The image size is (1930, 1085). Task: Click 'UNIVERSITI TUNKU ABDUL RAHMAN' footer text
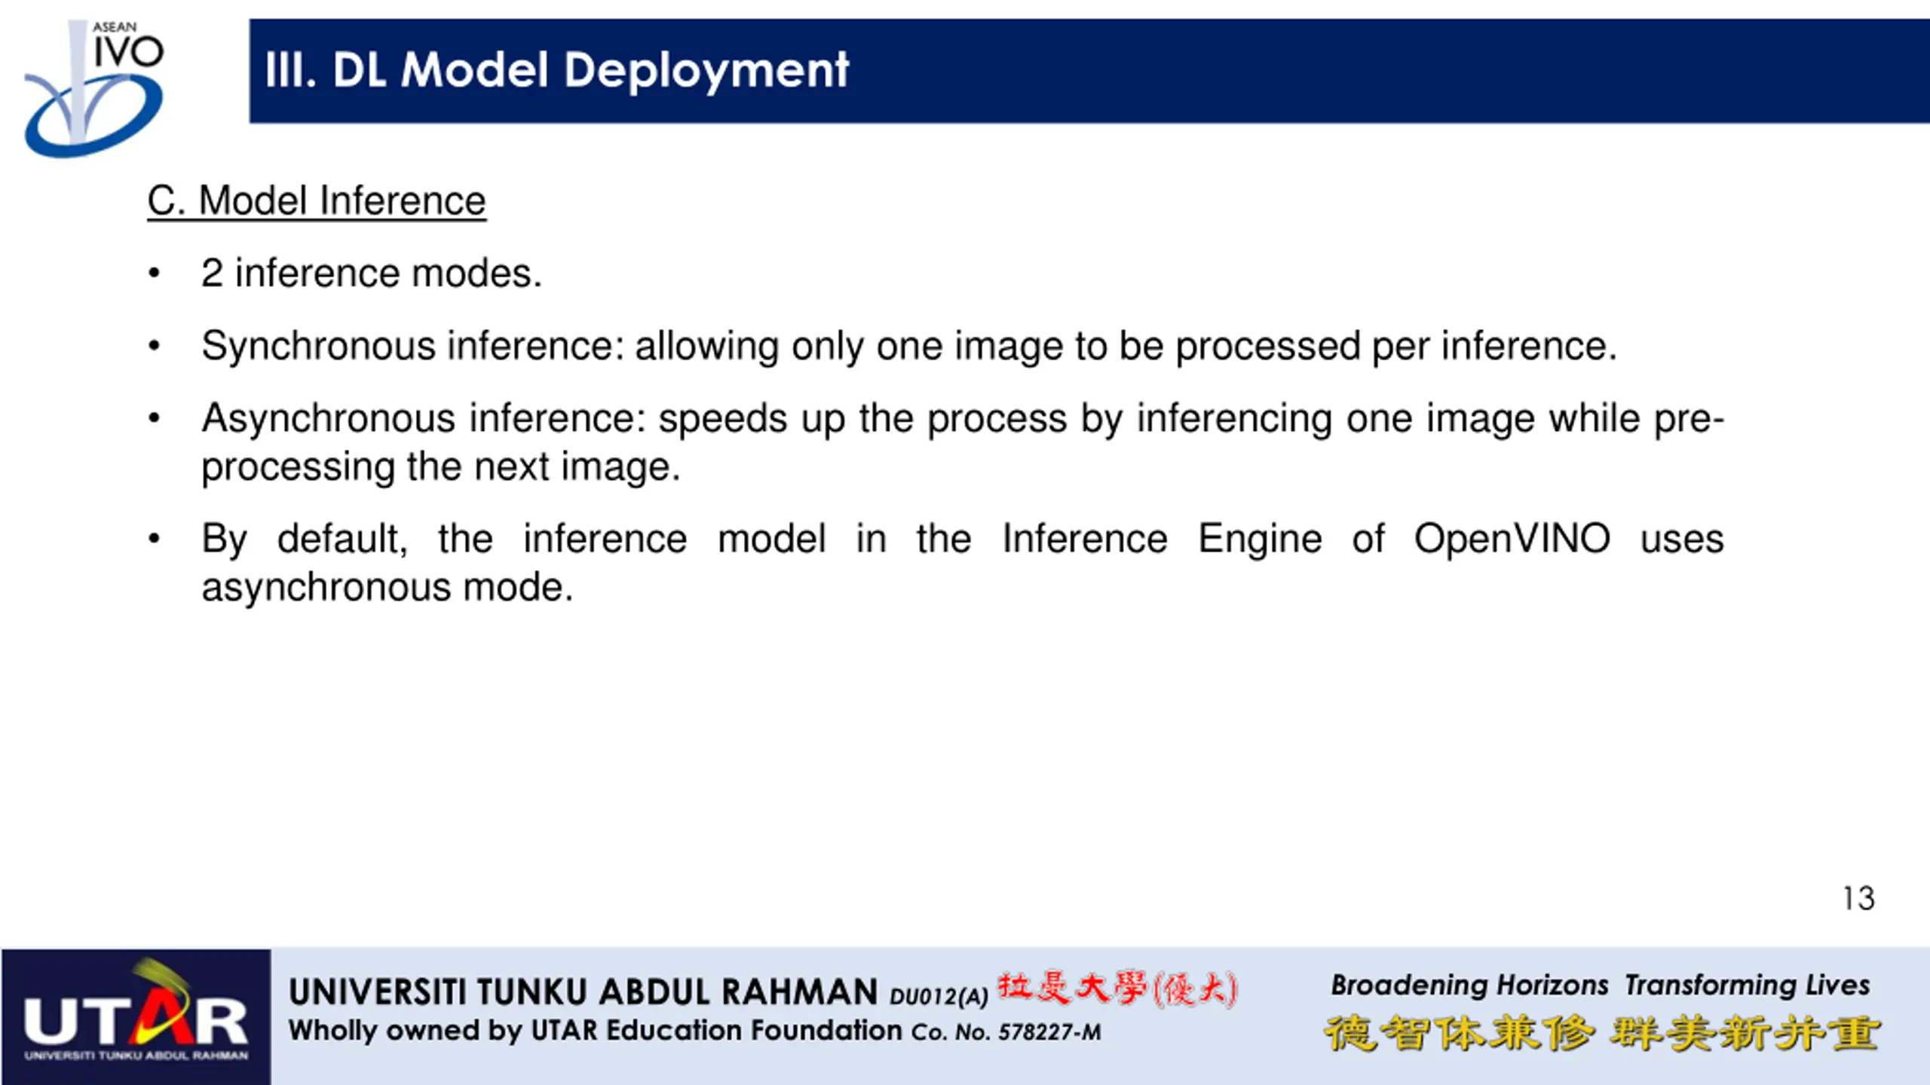pos(584,992)
